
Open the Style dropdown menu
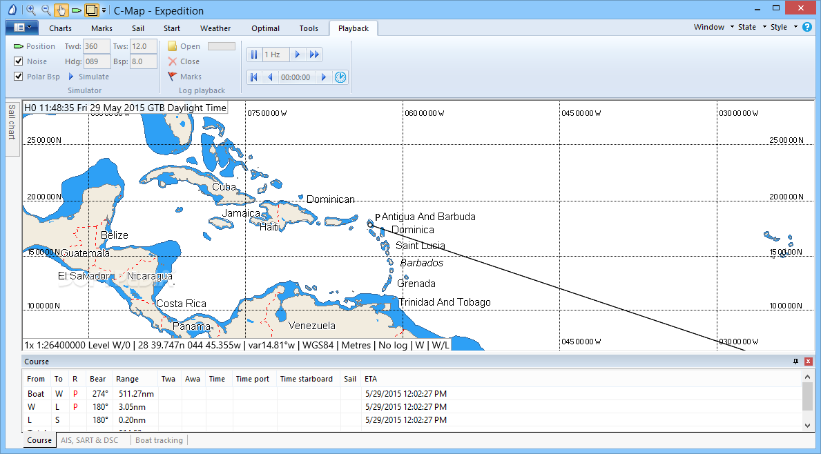(783, 27)
